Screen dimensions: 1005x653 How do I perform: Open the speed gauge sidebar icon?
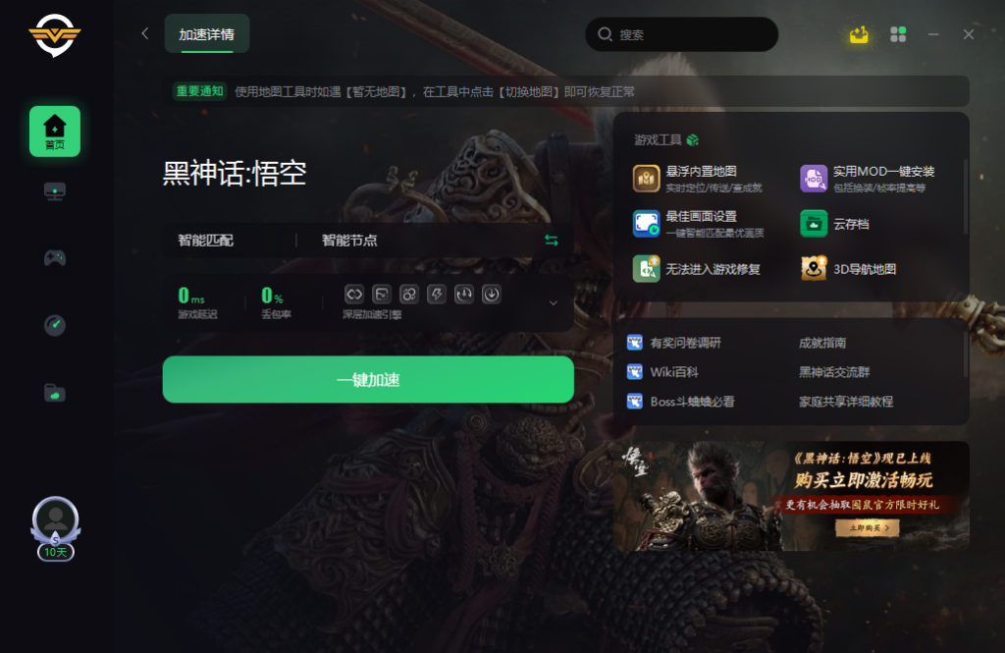pyautogui.click(x=55, y=325)
